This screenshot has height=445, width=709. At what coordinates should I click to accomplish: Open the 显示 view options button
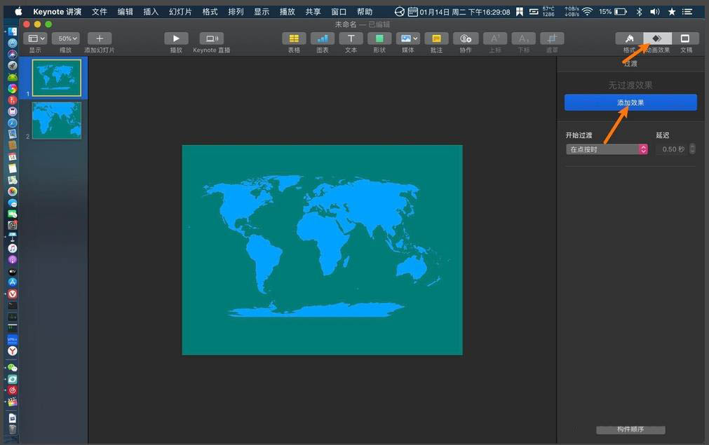pos(35,39)
